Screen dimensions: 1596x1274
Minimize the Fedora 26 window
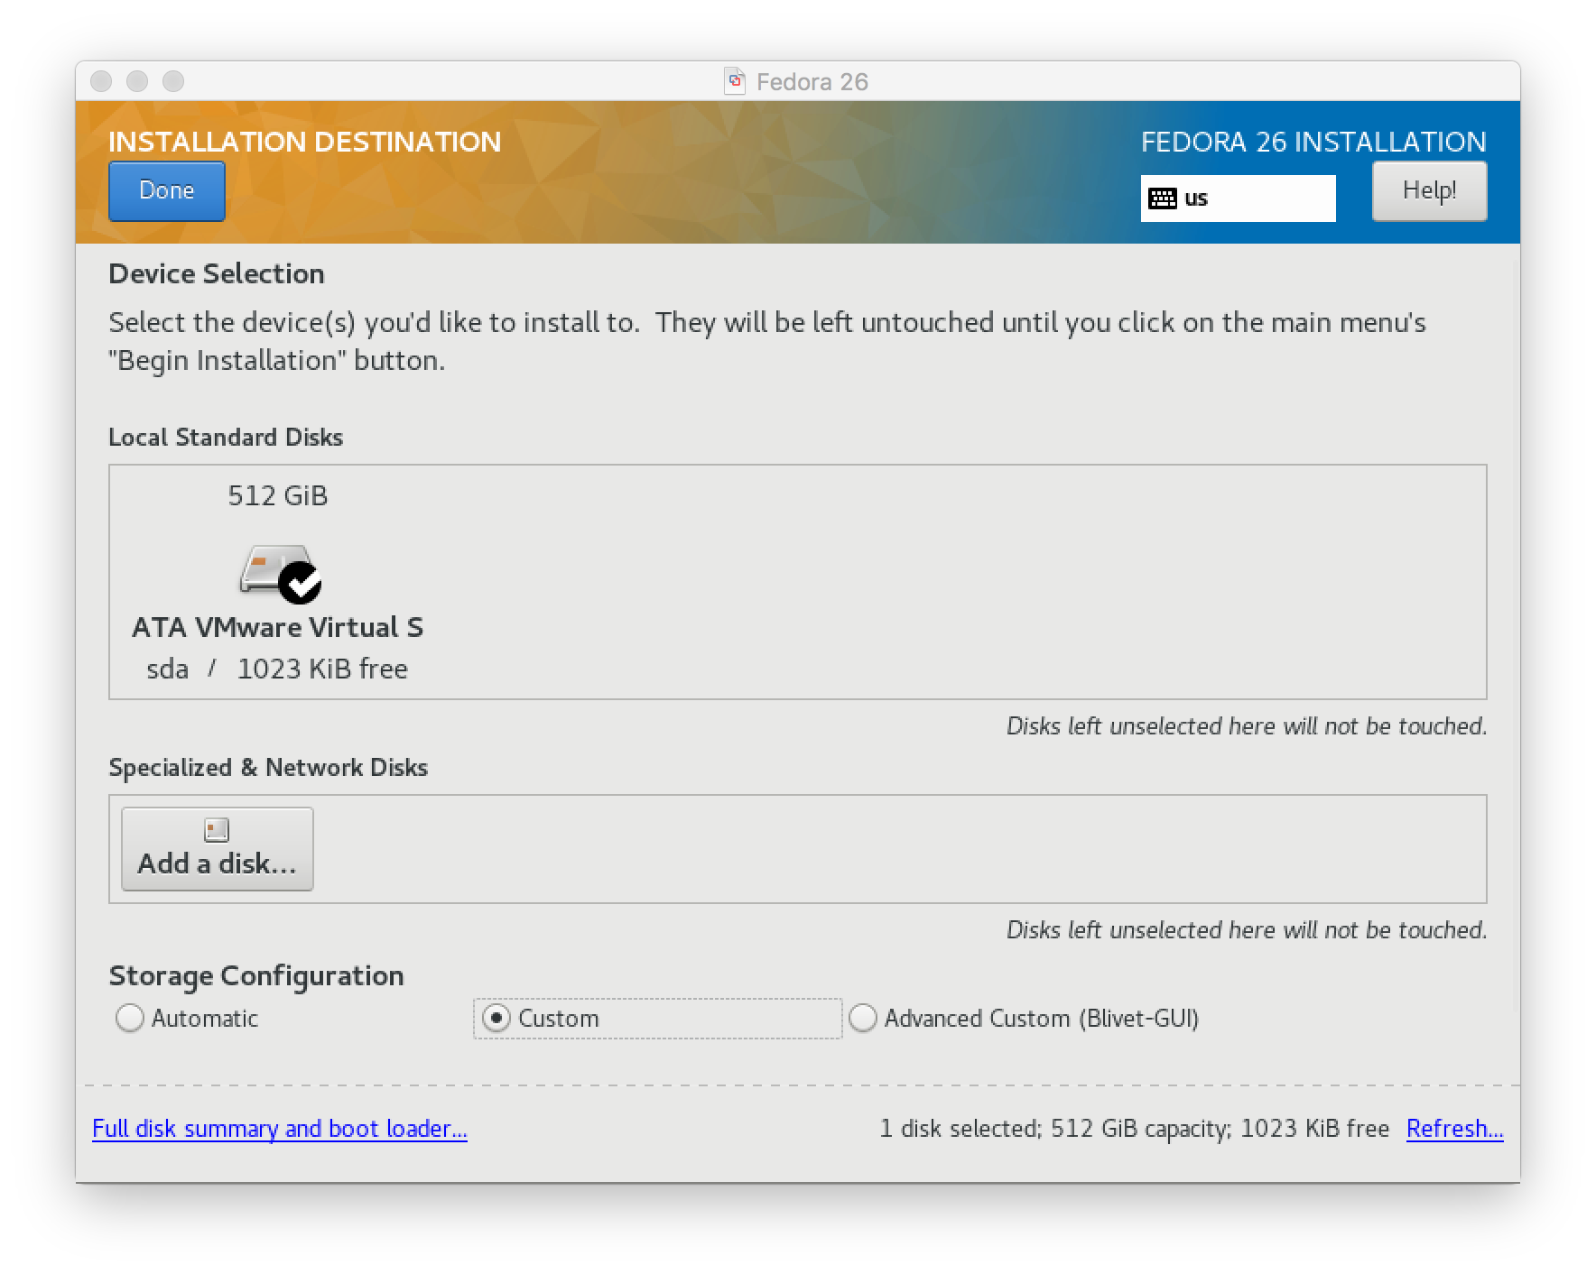click(x=137, y=81)
